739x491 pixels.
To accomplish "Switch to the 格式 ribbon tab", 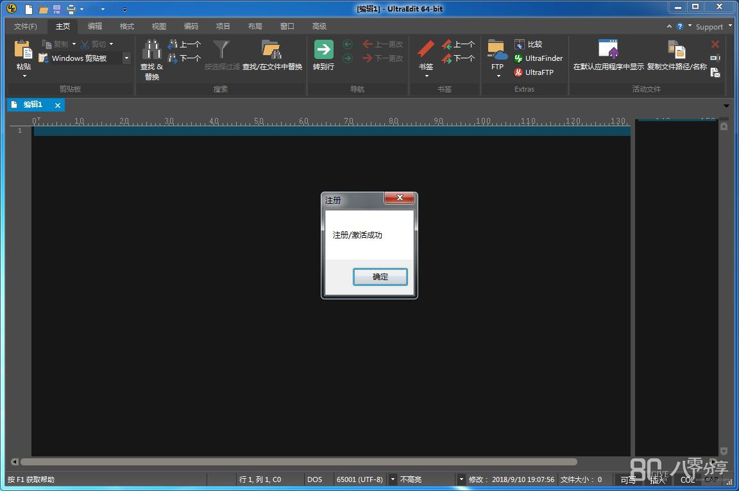I will coord(127,26).
